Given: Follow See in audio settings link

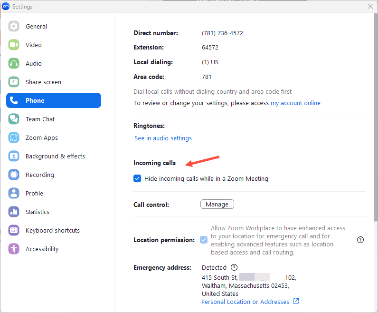Looking at the screenshot, I should (163, 138).
